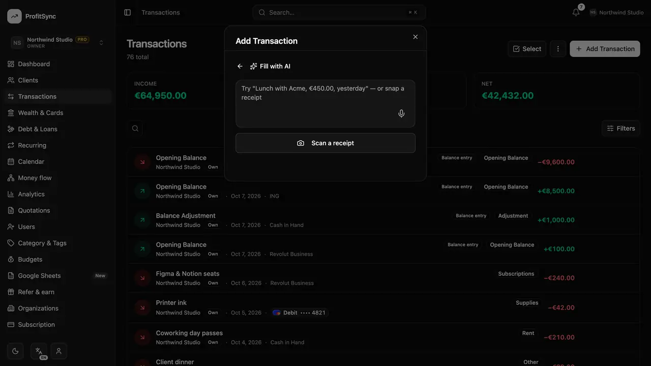The image size is (651, 366).
Task: Open Calendar in the sidebar
Action: (57, 162)
